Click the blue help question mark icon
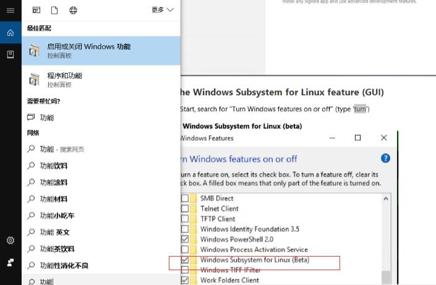The width and height of the screenshot is (436, 285). (385, 158)
